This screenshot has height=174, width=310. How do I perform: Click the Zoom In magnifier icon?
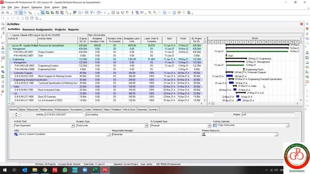(150, 13)
